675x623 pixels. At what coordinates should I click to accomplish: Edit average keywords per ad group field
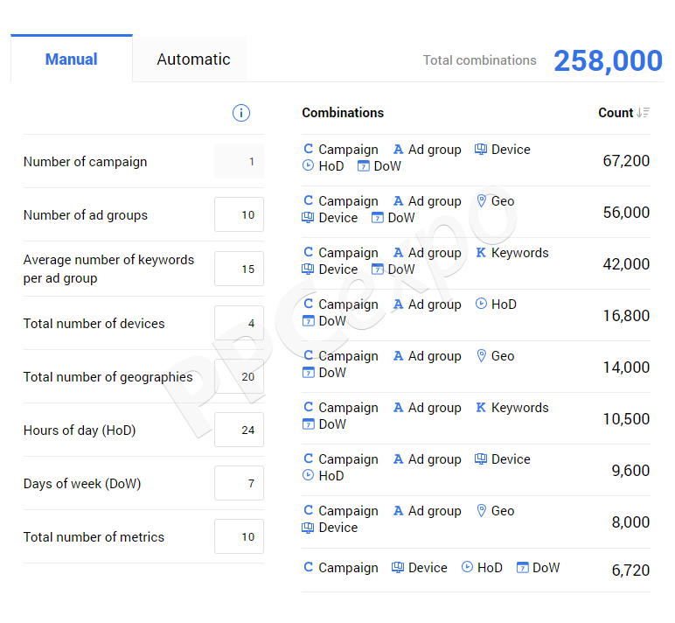coord(239,269)
